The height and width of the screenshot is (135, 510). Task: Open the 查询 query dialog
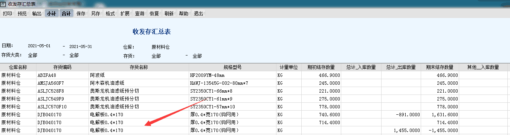[140, 13]
